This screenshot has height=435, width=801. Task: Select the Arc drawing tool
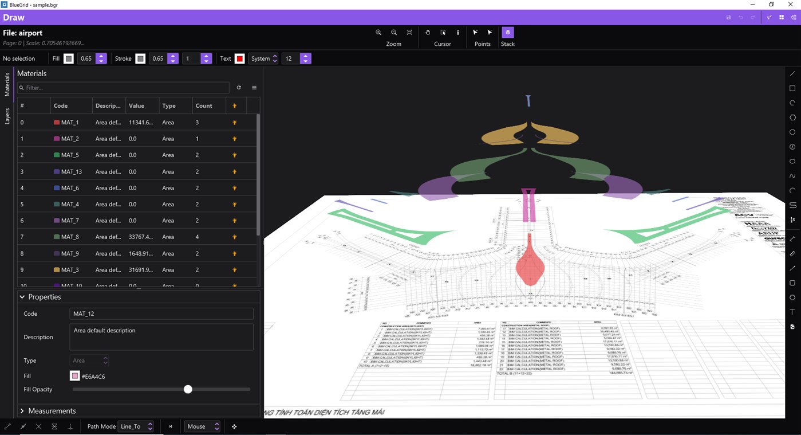click(792, 191)
